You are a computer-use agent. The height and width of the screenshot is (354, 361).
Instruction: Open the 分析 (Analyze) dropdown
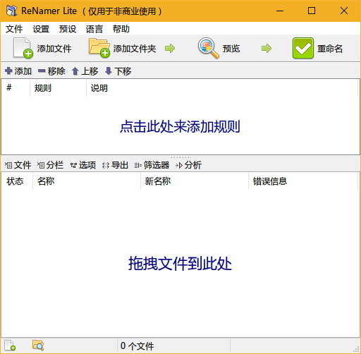click(188, 165)
